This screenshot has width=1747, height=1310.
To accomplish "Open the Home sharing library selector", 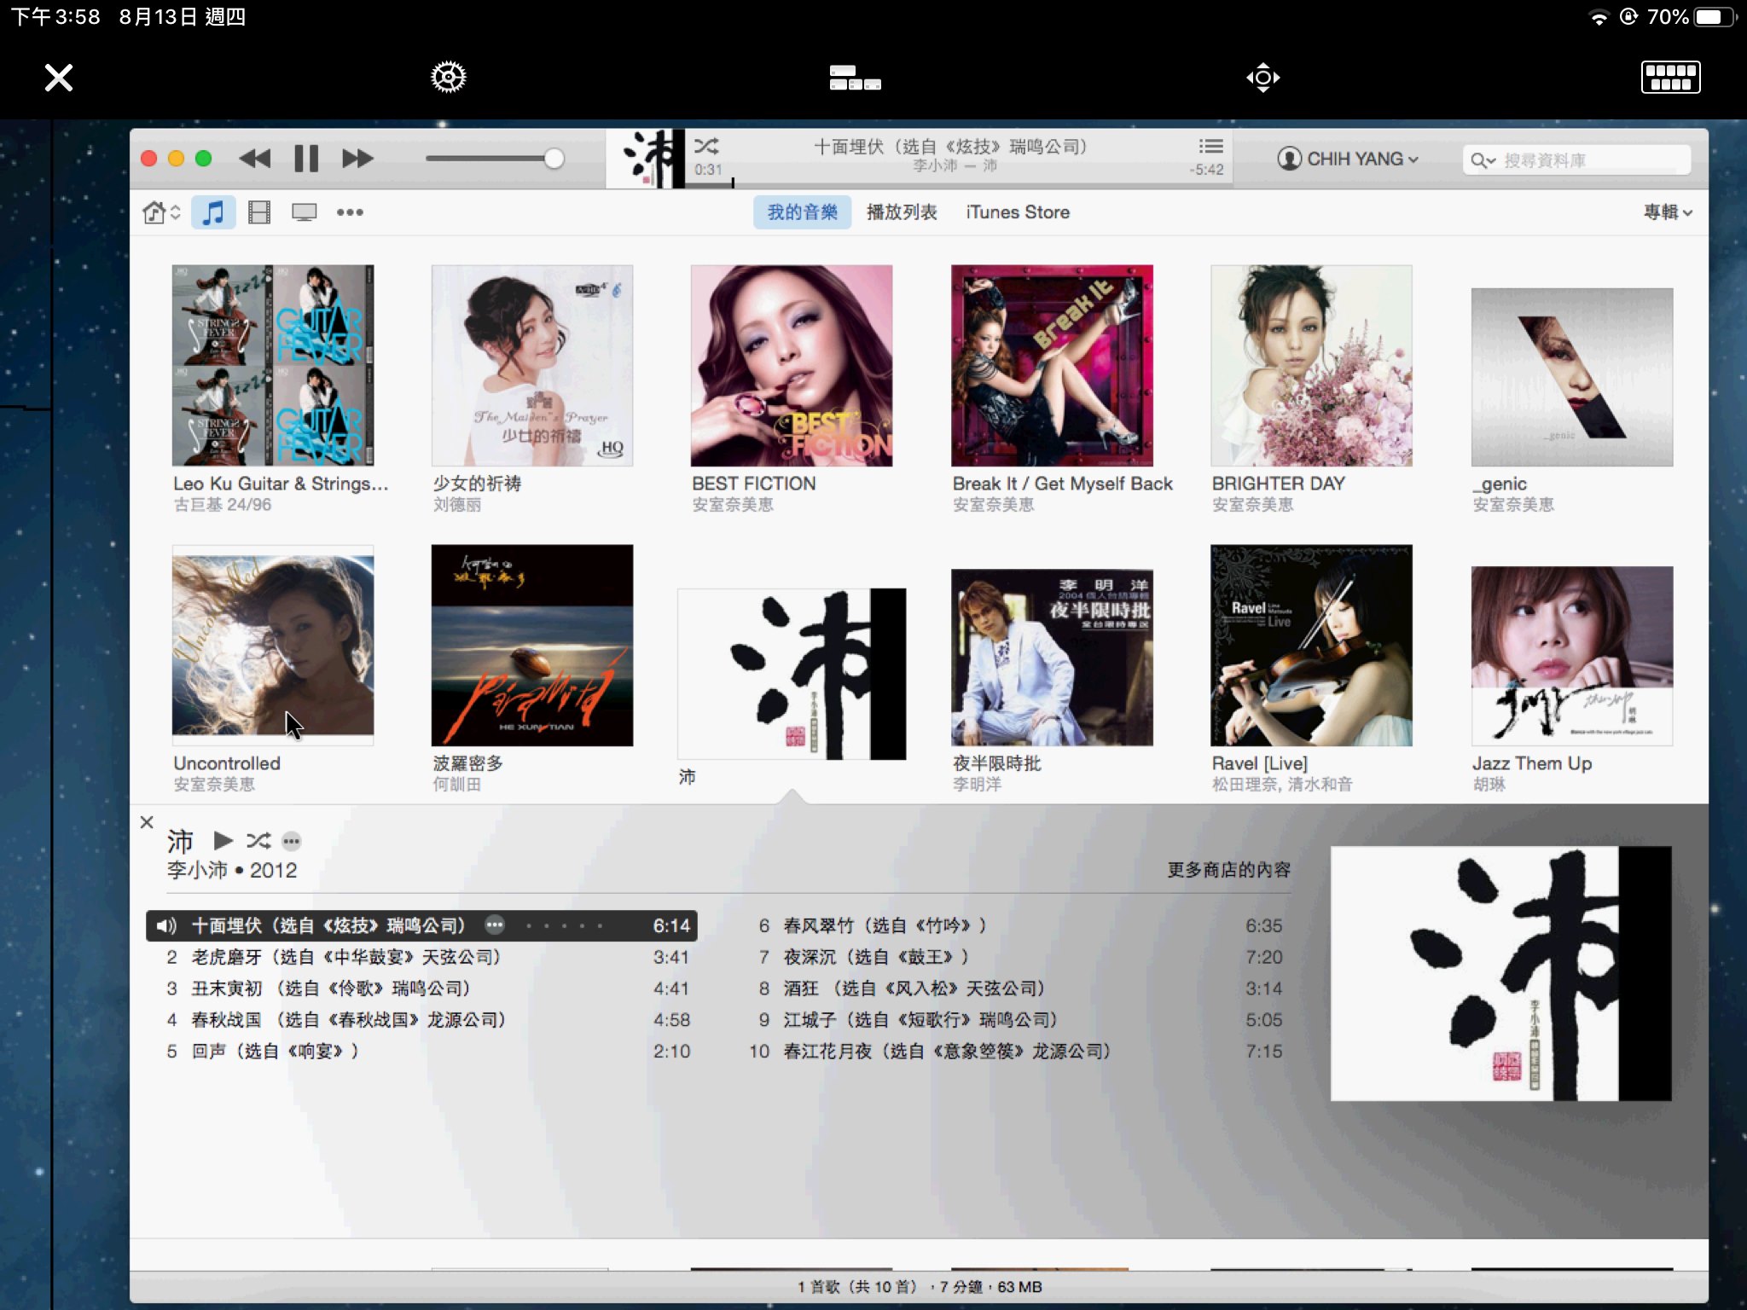I will click(161, 212).
